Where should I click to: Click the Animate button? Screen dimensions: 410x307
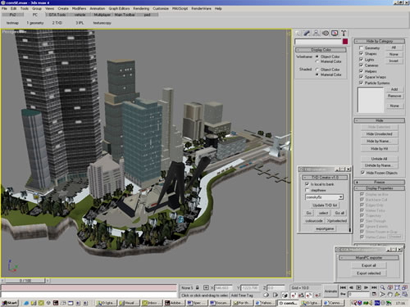(330, 291)
